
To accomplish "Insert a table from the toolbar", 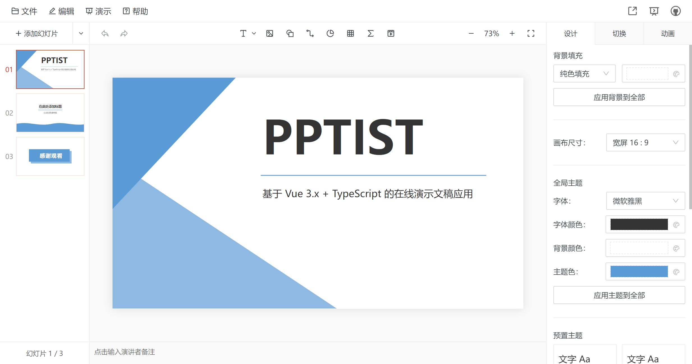I will pos(350,33).
